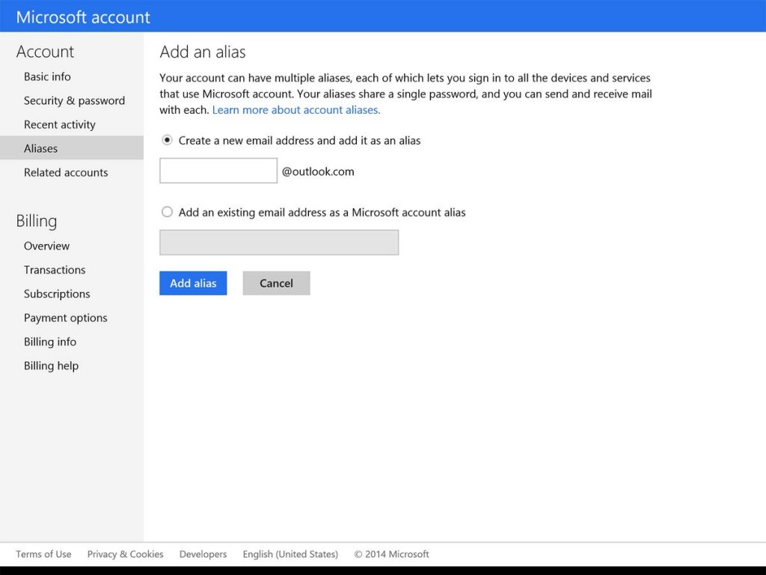Open Terms of Use
The width and height of the screenshot is (766, 575).
[43, 554]
